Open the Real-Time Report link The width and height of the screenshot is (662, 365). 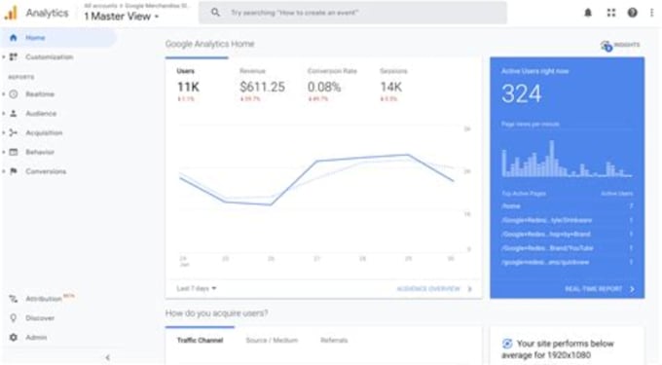click(x=594, y=289)
